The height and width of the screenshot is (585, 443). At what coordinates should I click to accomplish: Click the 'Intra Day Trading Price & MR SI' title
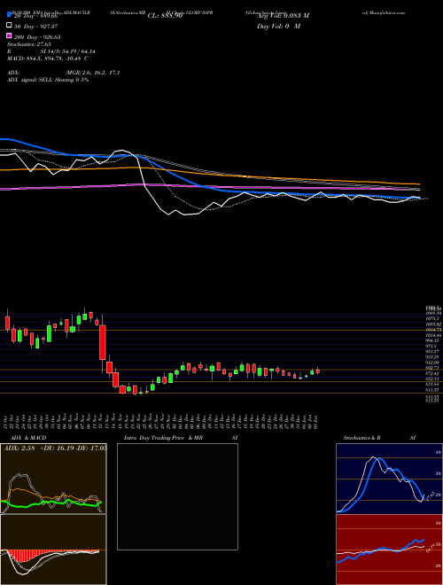pos(181,438)
